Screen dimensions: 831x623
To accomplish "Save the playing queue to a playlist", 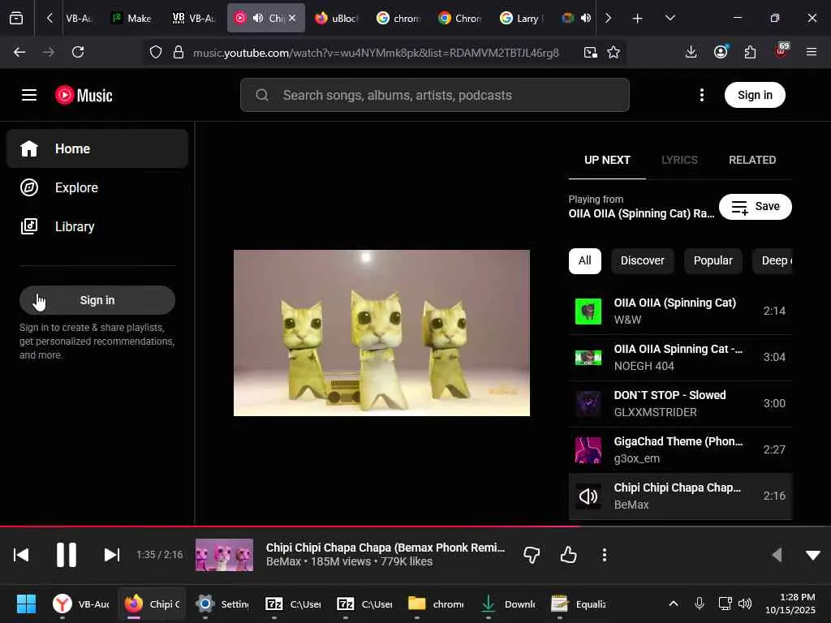I will coord(756,207).
